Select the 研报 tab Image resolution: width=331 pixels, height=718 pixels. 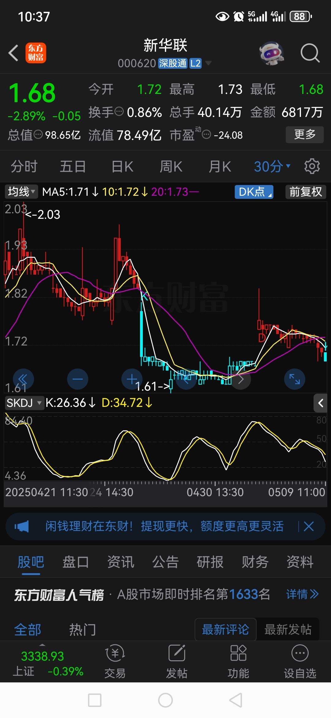210,562
